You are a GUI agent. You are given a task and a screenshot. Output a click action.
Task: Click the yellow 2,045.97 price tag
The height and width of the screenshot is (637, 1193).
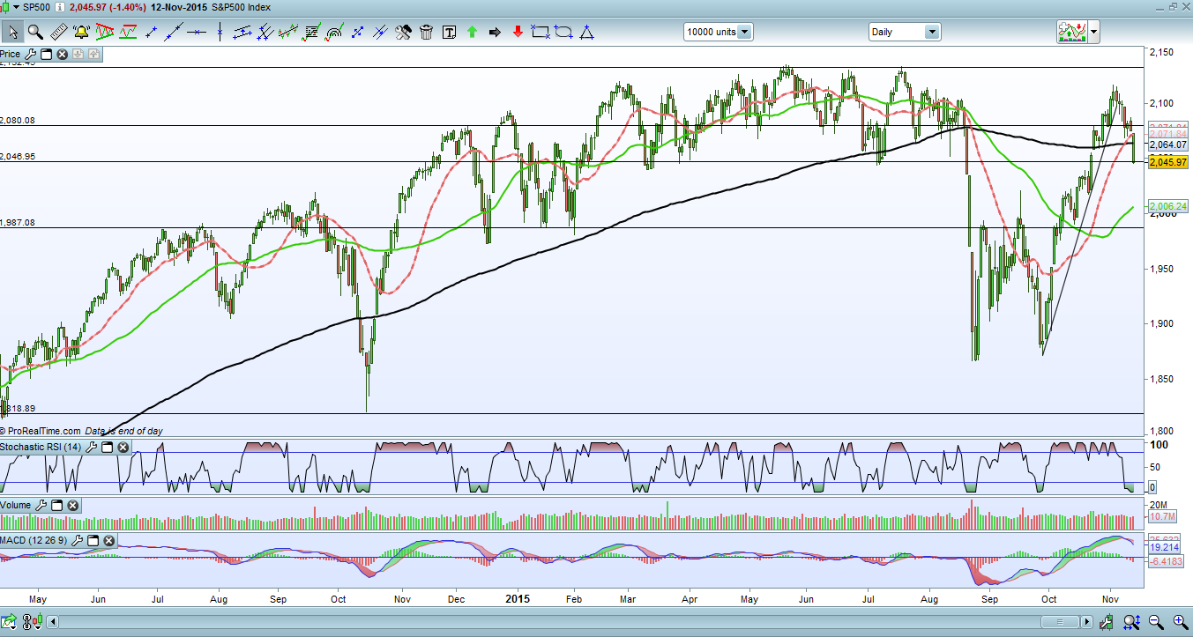(1168, 162)
